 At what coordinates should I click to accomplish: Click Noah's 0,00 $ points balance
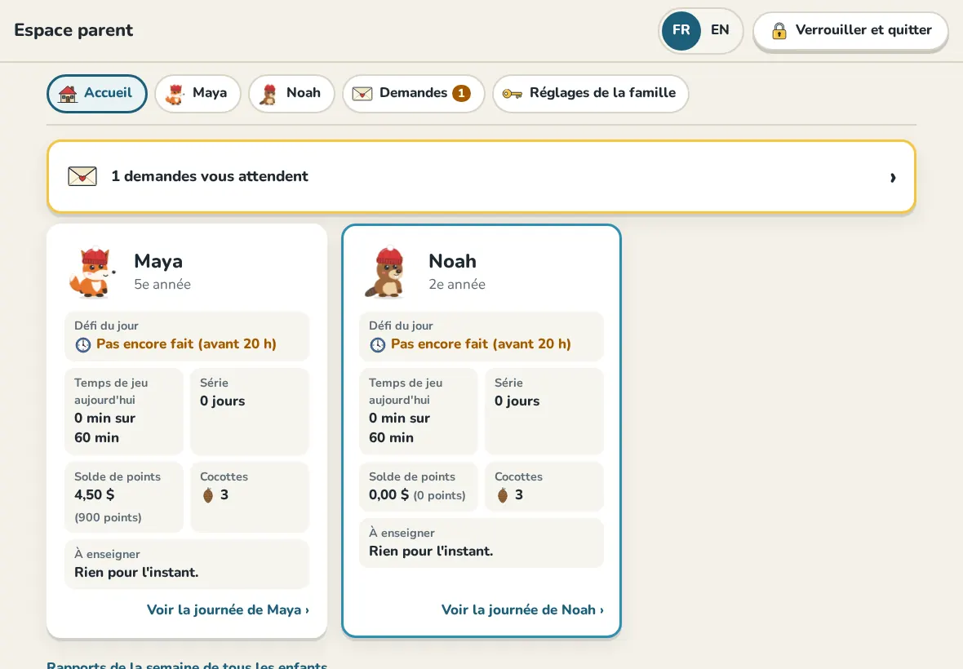tap(388, 494)
